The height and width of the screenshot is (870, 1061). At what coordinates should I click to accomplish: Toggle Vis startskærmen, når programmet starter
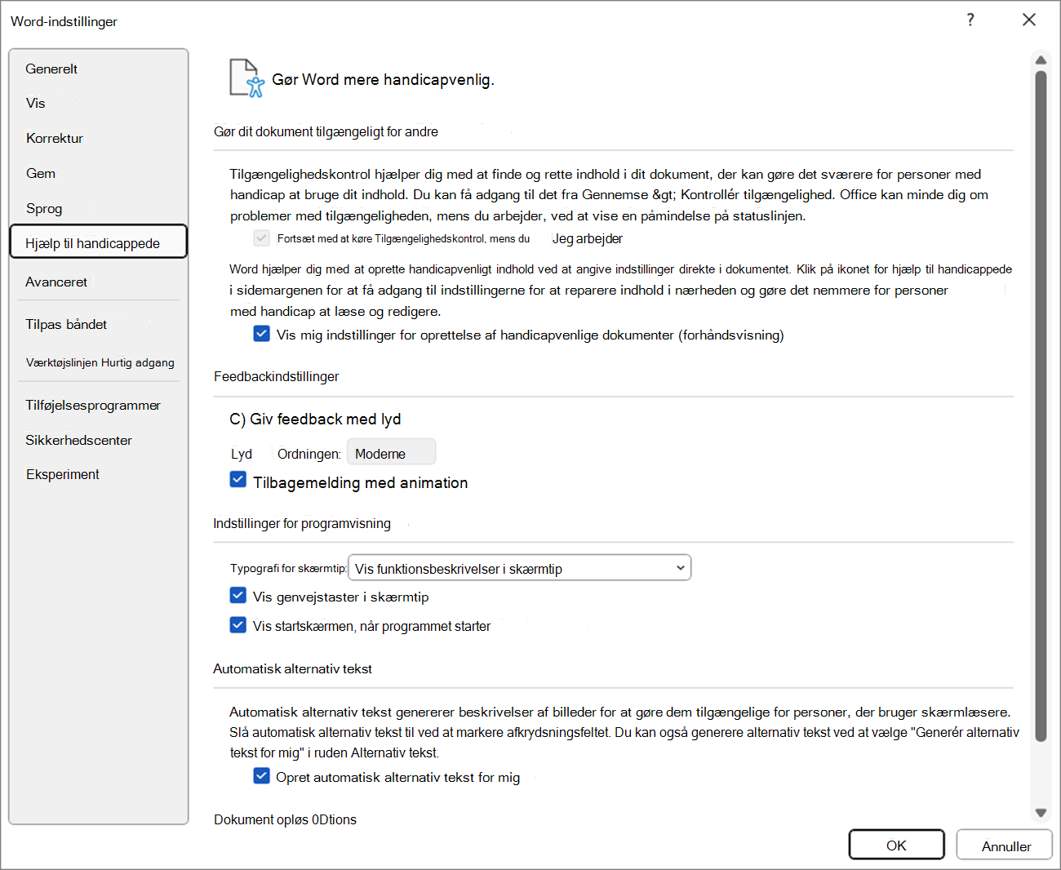[238, 625]
